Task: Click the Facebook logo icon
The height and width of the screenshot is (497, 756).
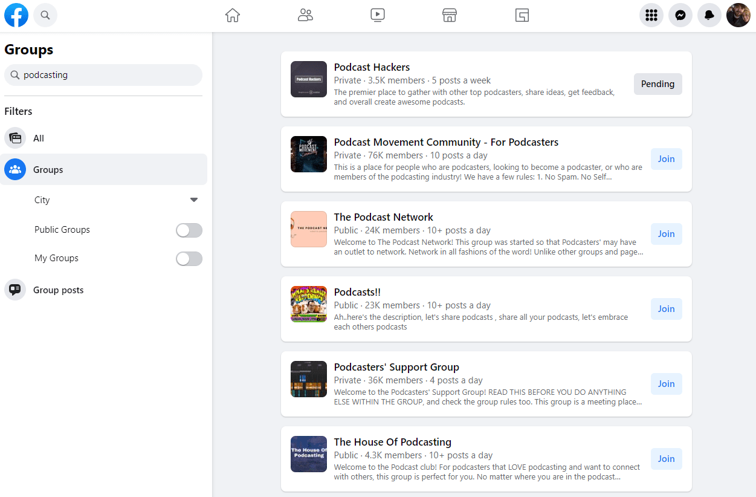Action: point(16,15)
